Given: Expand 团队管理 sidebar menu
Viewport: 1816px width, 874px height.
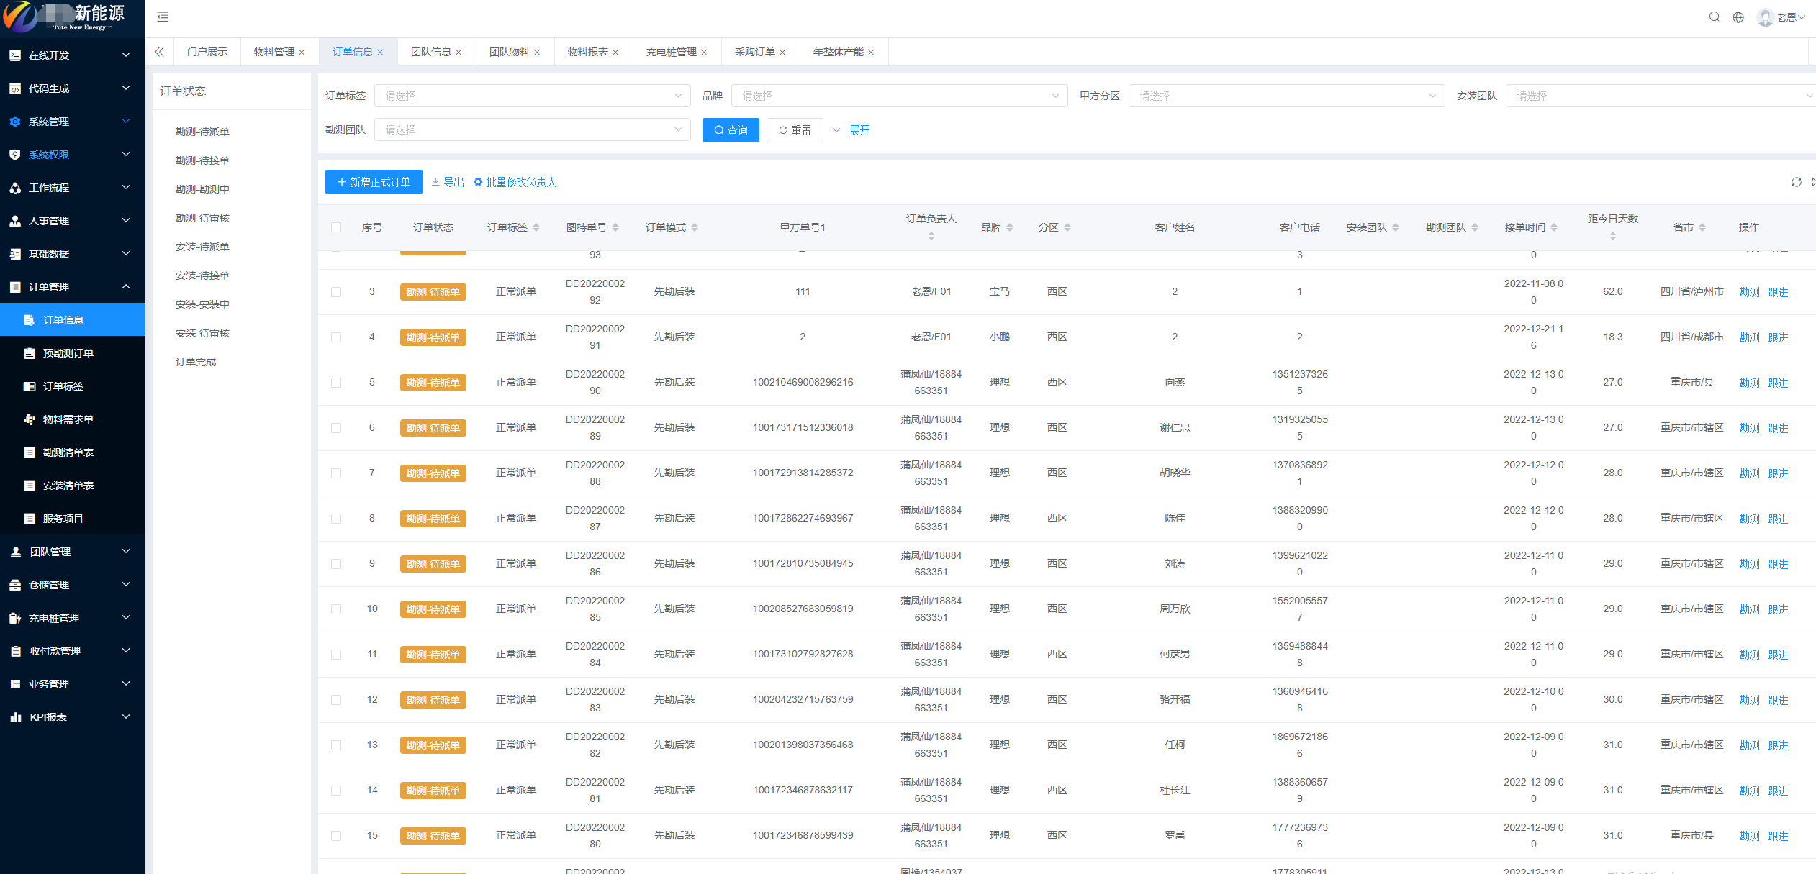Looking at the screenshot, I should point(73,552).
